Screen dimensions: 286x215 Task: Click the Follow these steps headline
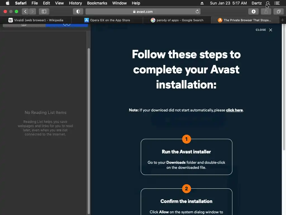pos(186,69)
